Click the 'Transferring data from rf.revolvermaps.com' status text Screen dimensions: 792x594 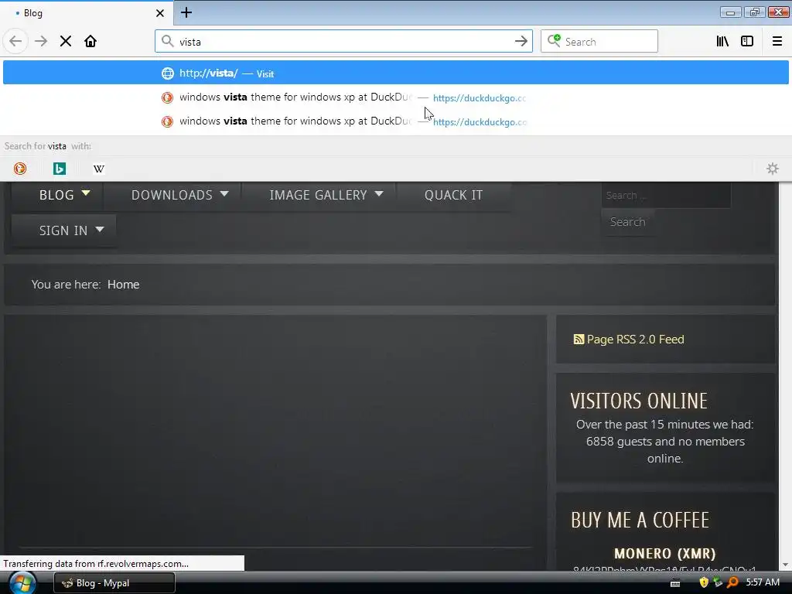point(96,564)
